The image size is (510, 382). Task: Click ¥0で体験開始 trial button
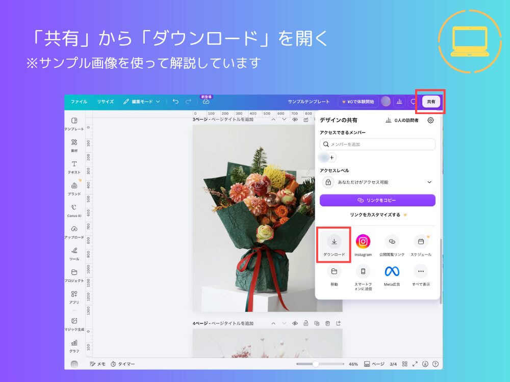point(358,102)
